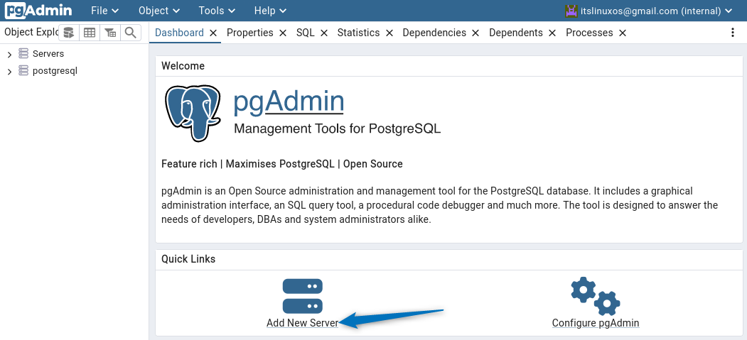This screenshot has height=340, width=747.
Task: Open the vertical three-dot settings menu
Action: 733,33
